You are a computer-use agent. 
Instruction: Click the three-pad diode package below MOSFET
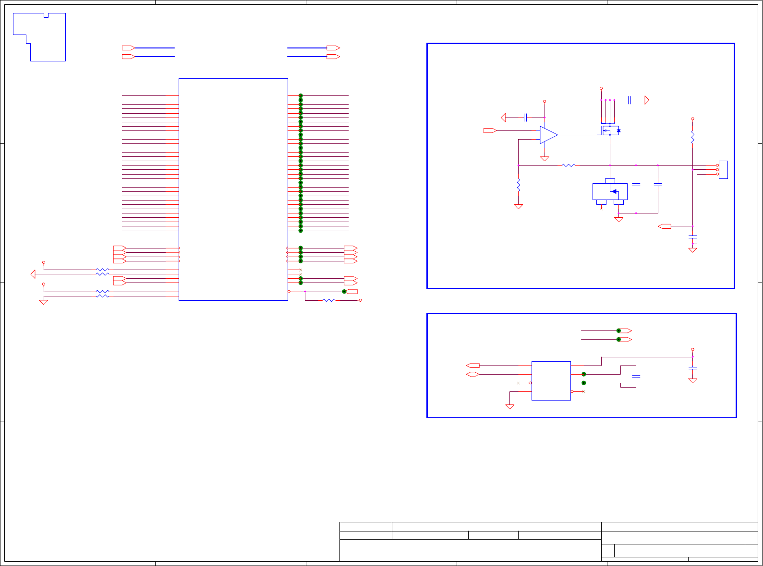click(x=610, y=191)
